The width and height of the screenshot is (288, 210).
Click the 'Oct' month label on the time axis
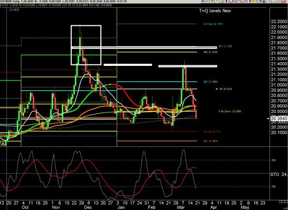click(25, 207)
